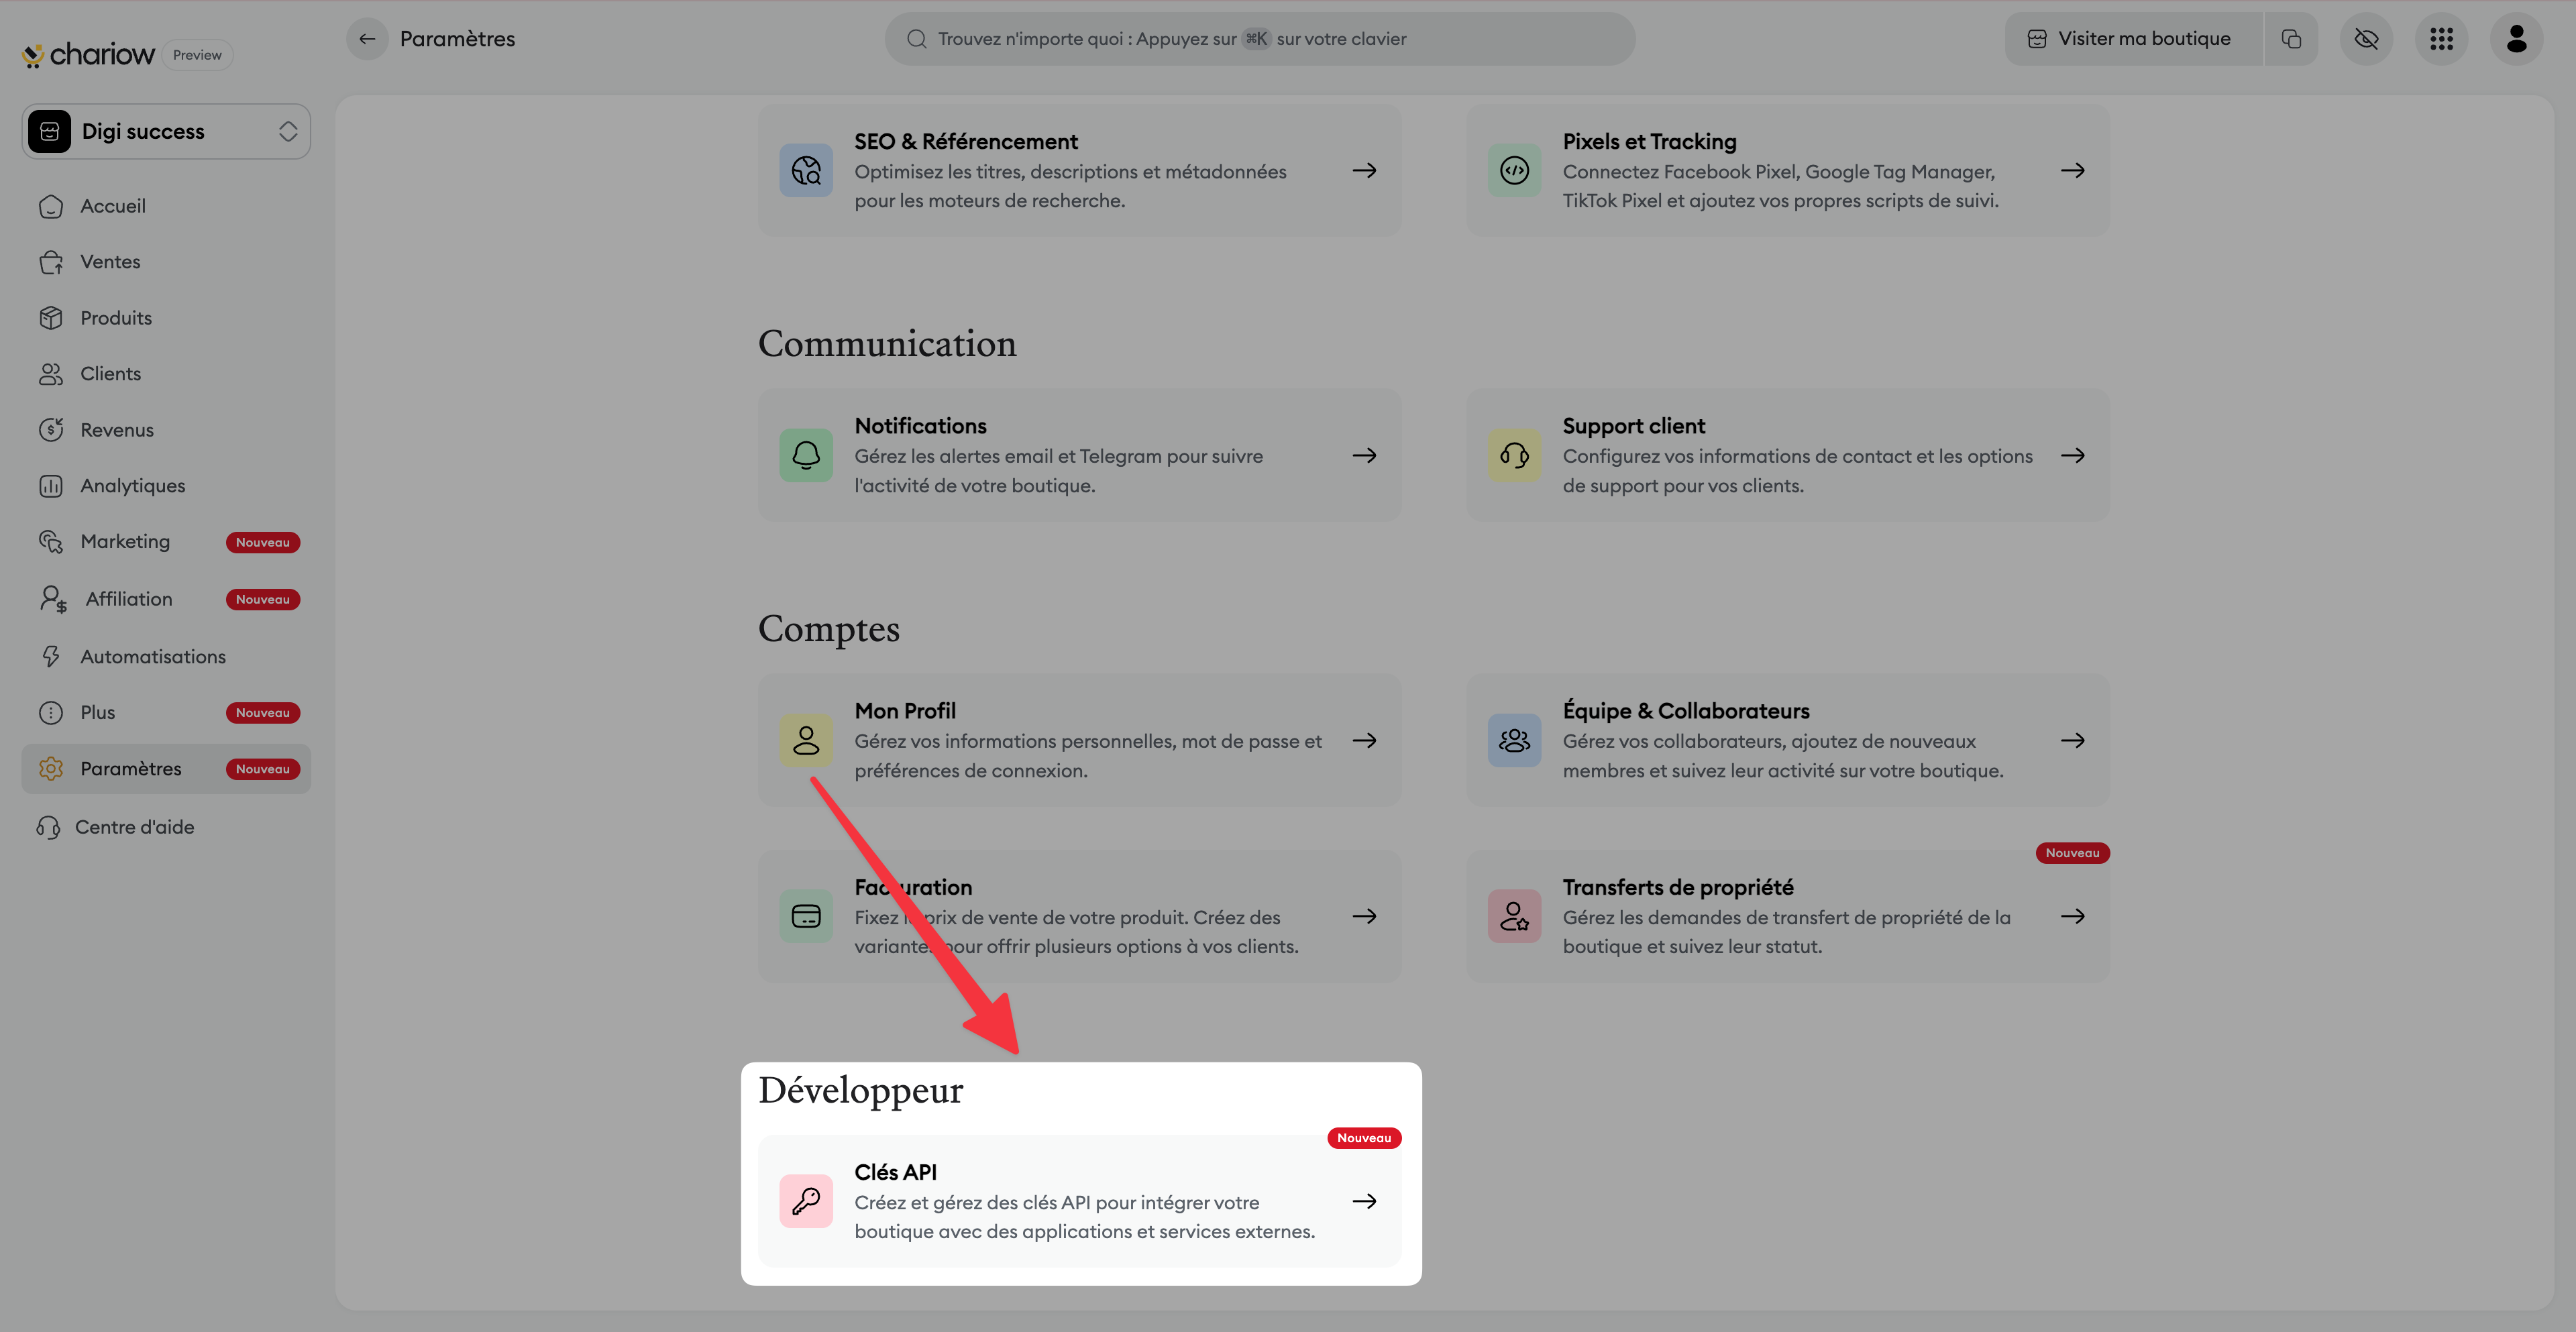Toggle the crossed-eye visibility icon
This screenshot has height=1332, width=2576.
tap(2365, 39)
